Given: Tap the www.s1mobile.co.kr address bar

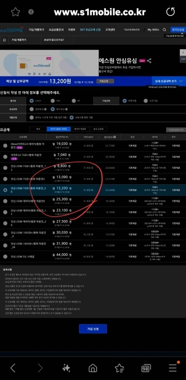Looking at the screenshot, I should [x=100, y=12].
